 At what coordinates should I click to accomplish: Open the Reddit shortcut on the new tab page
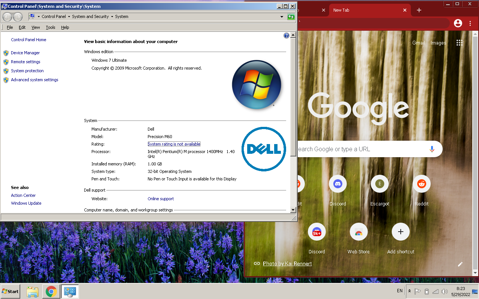(421, 184)
